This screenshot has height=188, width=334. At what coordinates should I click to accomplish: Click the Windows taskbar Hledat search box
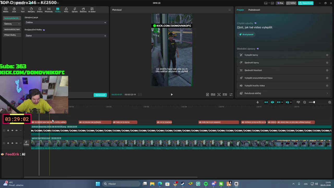click(x=121, y=184)
